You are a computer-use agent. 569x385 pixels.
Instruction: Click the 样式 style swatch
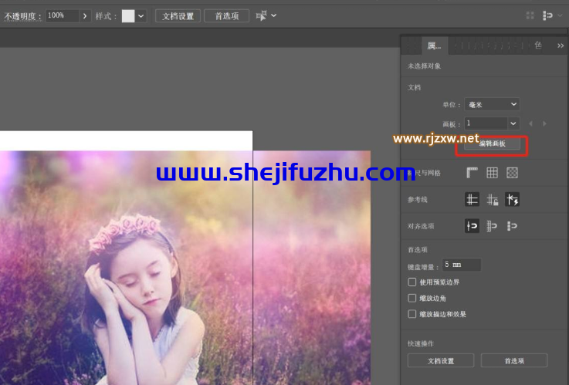[x=128, y=15]
